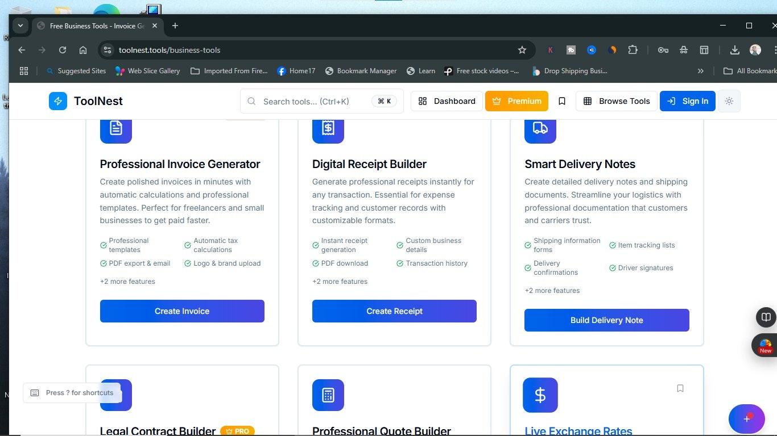Toggle the light/dark theme sun icon
The image size is (777, 436).
pos(729,101)
